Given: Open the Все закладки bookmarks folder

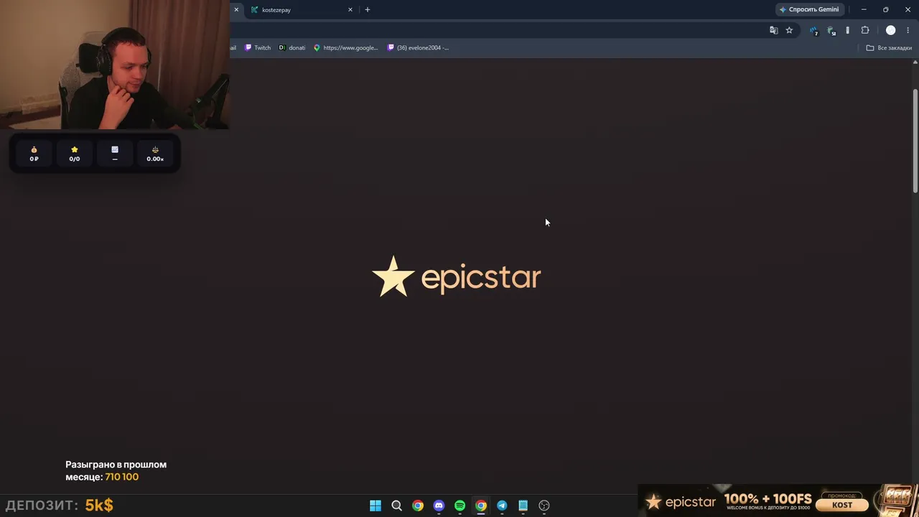Looking at the screenshot, I should point(889,48).
